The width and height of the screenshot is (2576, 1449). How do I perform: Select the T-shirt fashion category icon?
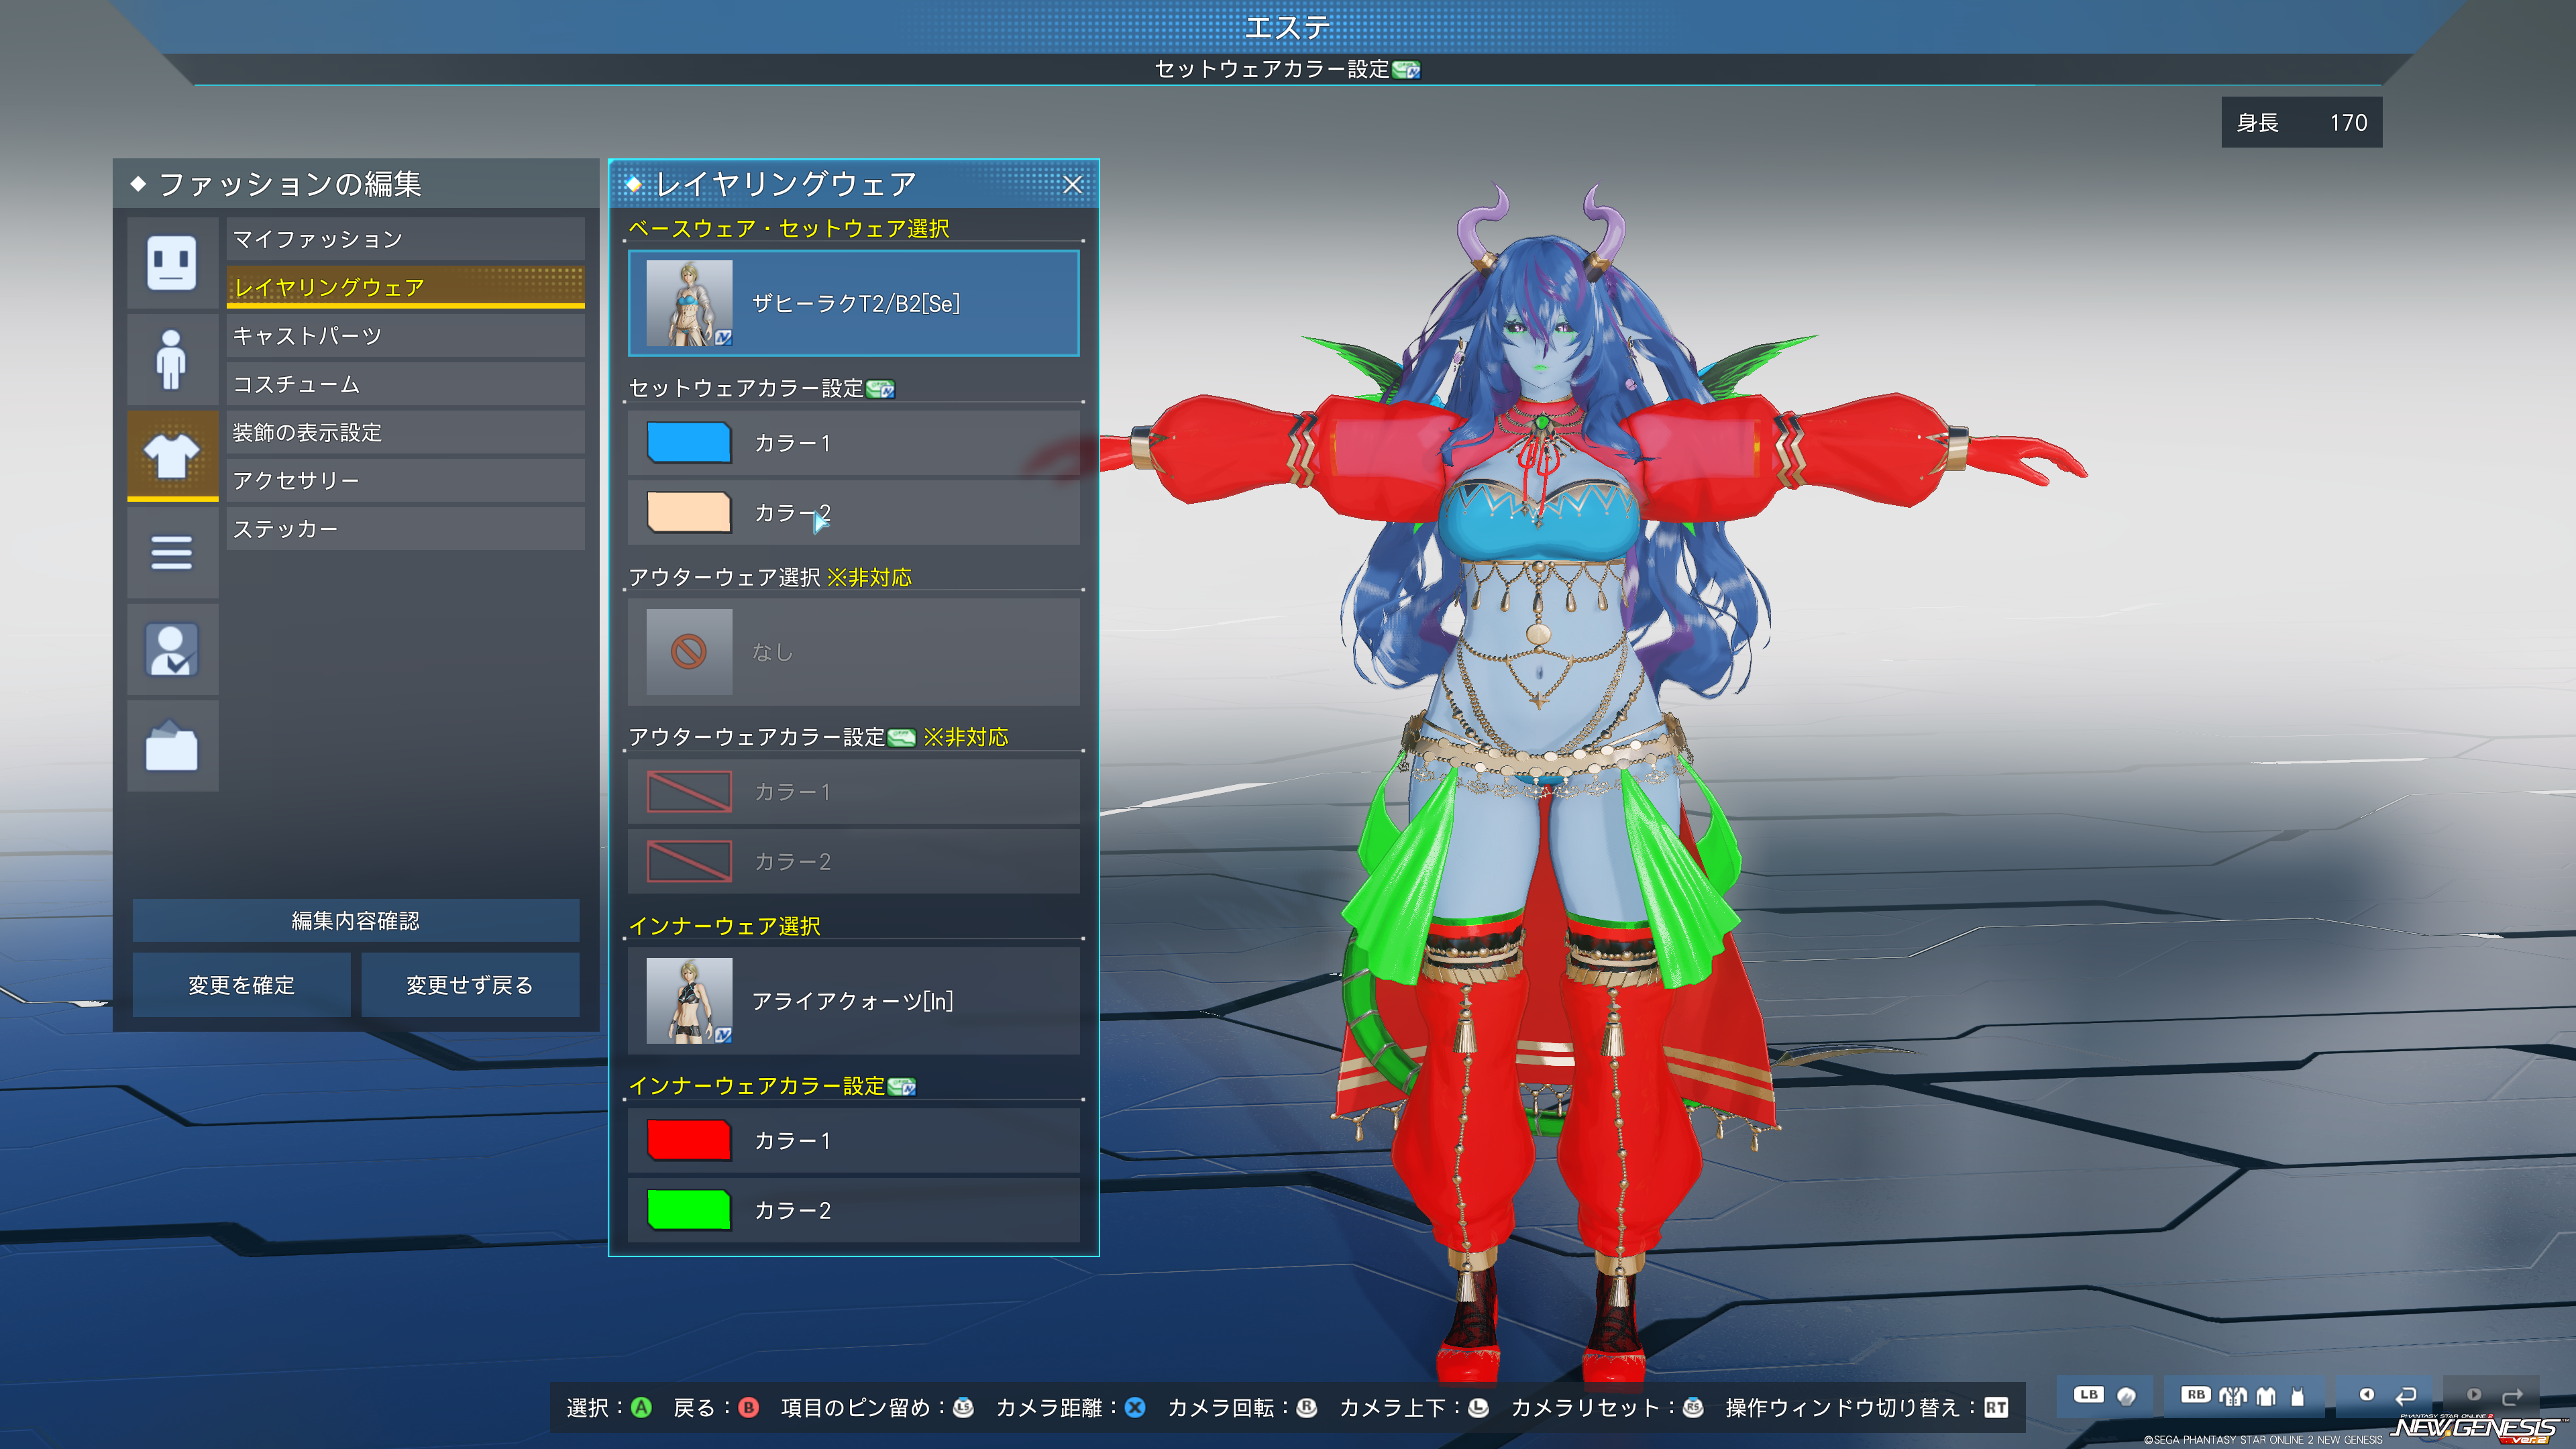click(x=172, y=456)
